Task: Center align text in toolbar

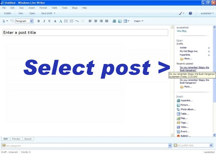Action: click(96, 21)
